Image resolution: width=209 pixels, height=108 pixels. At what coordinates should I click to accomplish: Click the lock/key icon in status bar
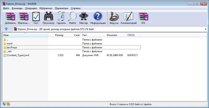click(x=8, y=104)
